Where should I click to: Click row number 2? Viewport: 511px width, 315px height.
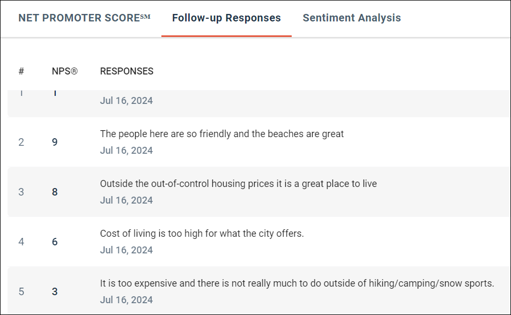[21, 142]
